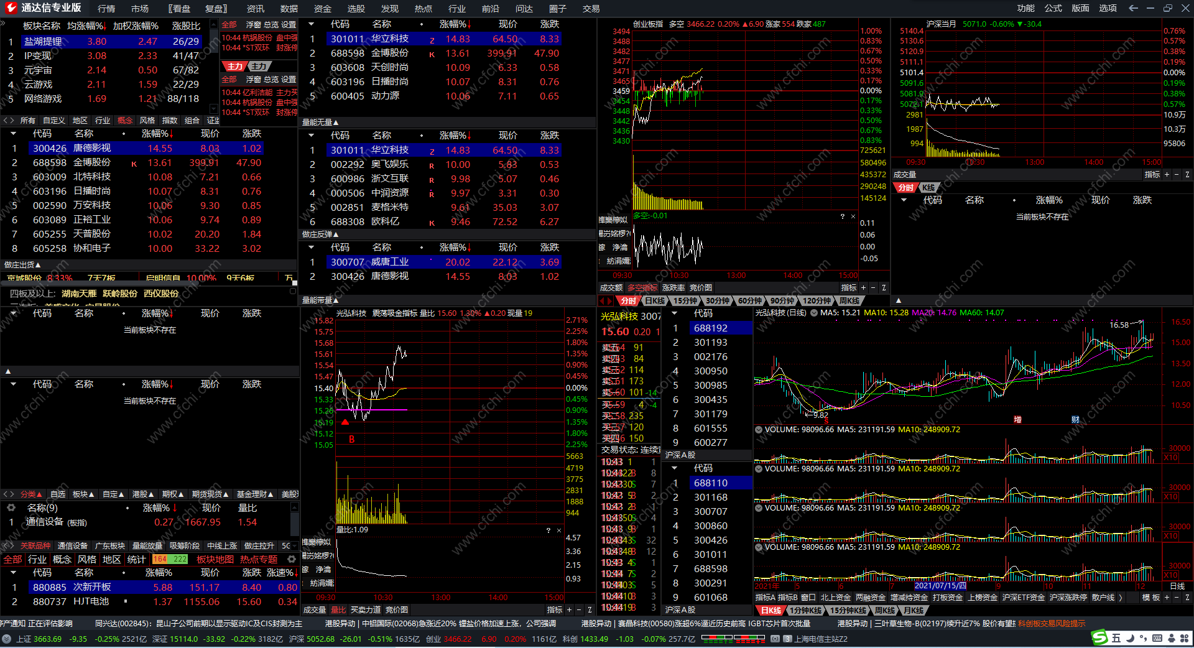Expand the 做庄出货▲ panel selector
1194x648 pixels.
click(22, 265)
